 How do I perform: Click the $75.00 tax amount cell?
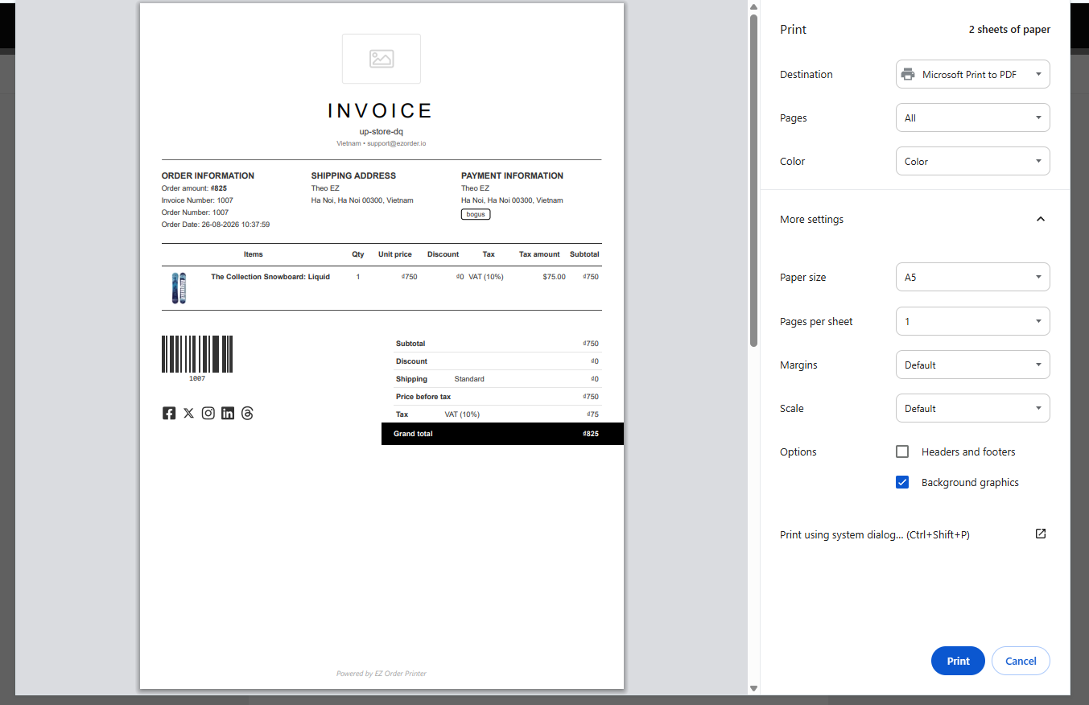click(554, 277)
